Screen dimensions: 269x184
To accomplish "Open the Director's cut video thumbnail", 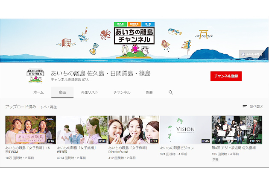I will click(134, 130).
